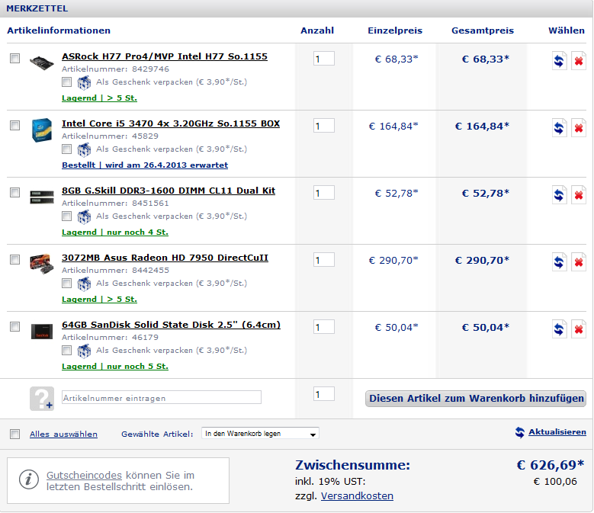Click gift wrap icon for SanDisk SSD item
The width and height of the screenshot is (594, 513).
pyautogui.click(x=84, y=351)
